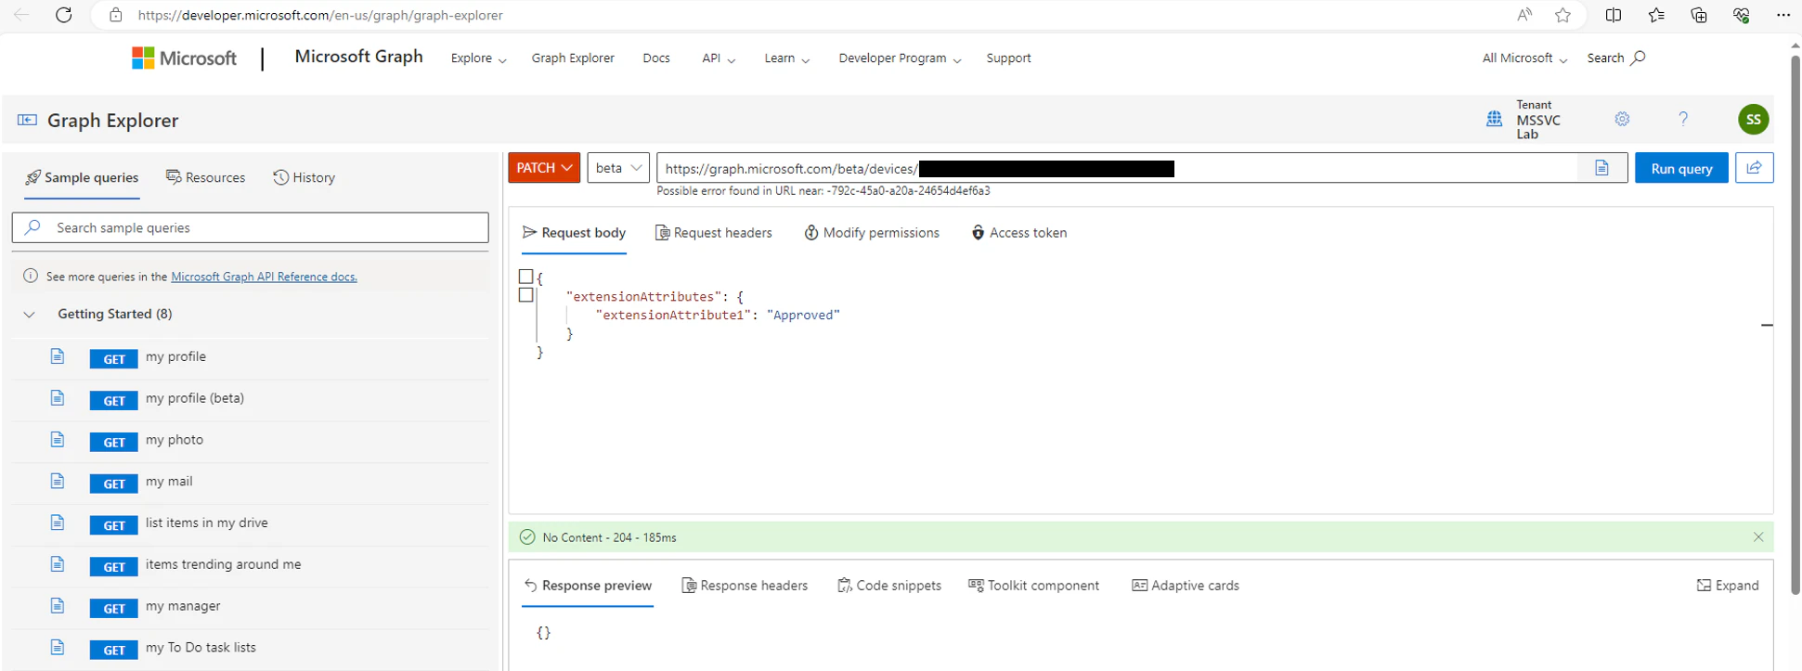Switch to the History tab
The image size is (1802, 671).
tap(304, 177)
